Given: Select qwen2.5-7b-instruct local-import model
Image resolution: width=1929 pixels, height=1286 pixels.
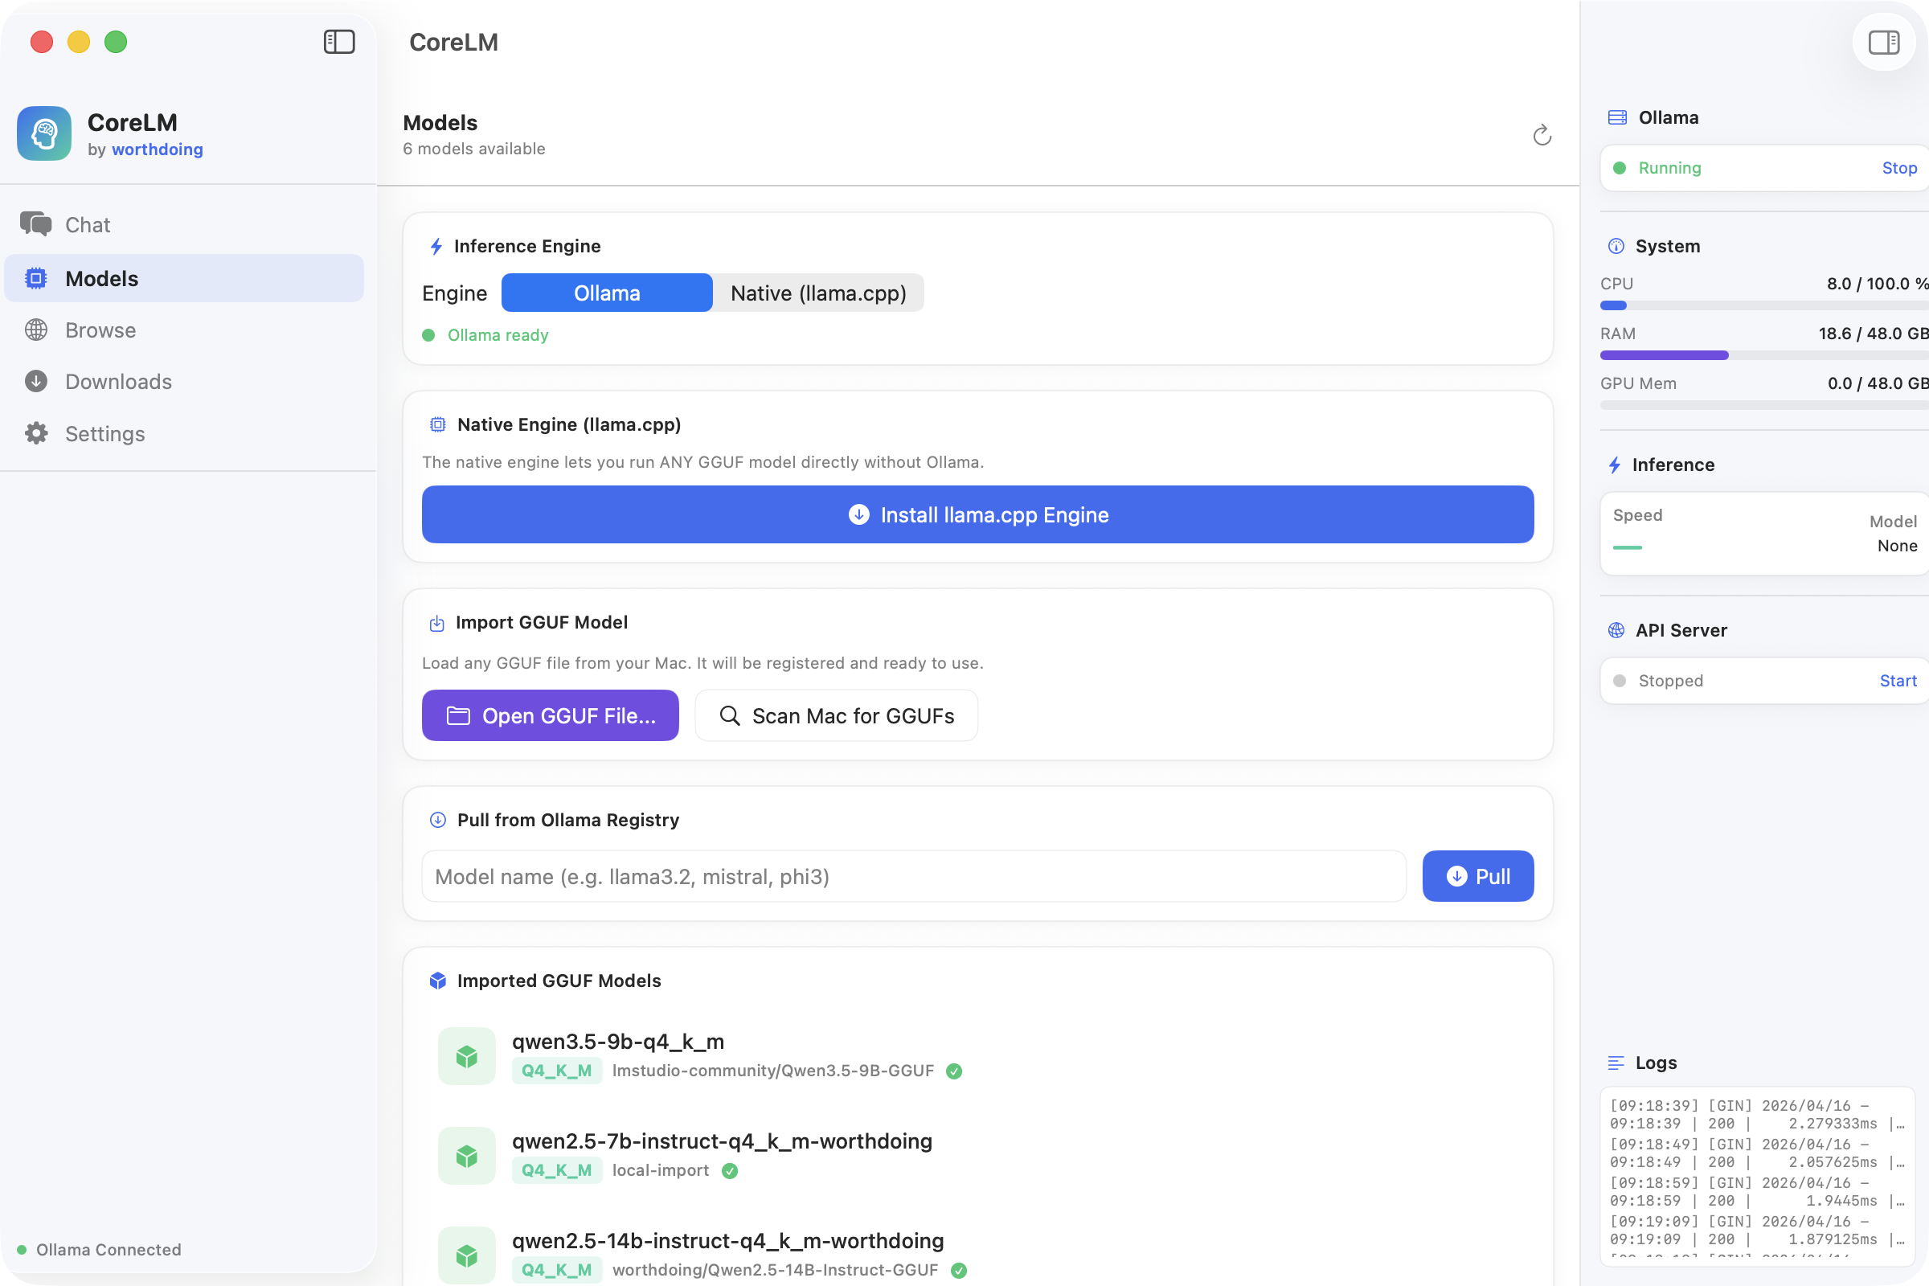Looking at the screenshot, I should click(723, 1141).
